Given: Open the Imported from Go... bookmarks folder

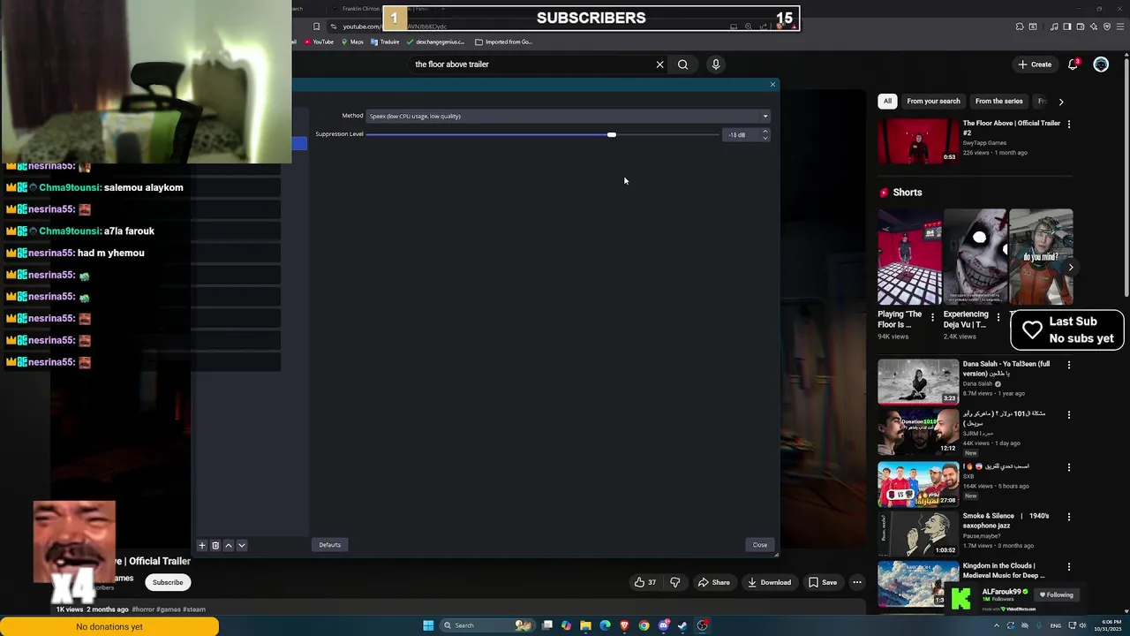Looking at the screenshot, I should (x=503, y=42).
